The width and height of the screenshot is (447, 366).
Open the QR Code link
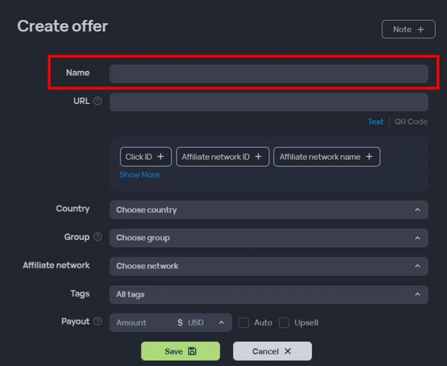pyautogui.click(x=411, y=122)
